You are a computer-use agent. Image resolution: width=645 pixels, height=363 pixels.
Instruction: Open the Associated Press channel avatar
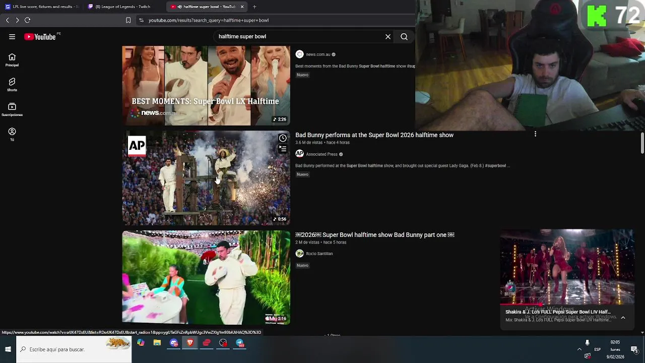click(x=299, y=154)
